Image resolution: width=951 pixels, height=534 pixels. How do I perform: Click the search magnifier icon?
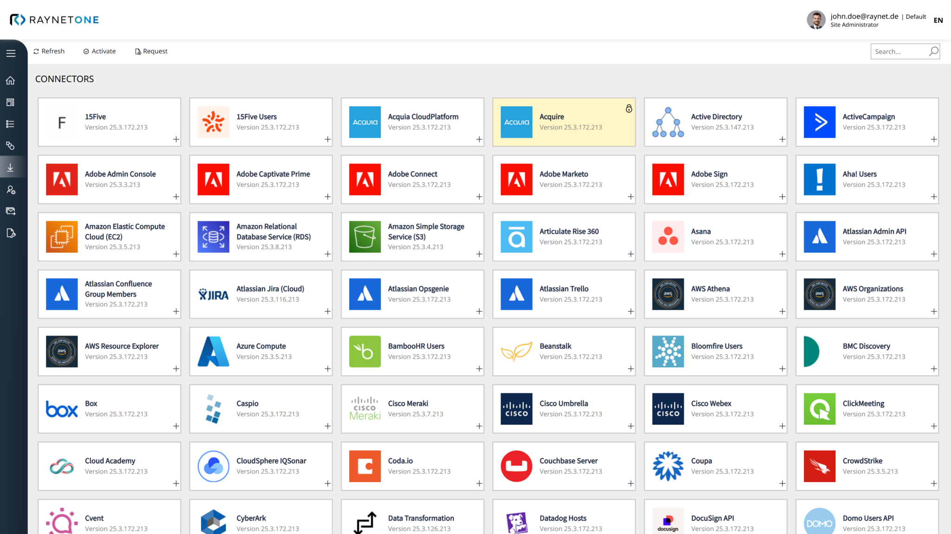[x=933, y=51]
